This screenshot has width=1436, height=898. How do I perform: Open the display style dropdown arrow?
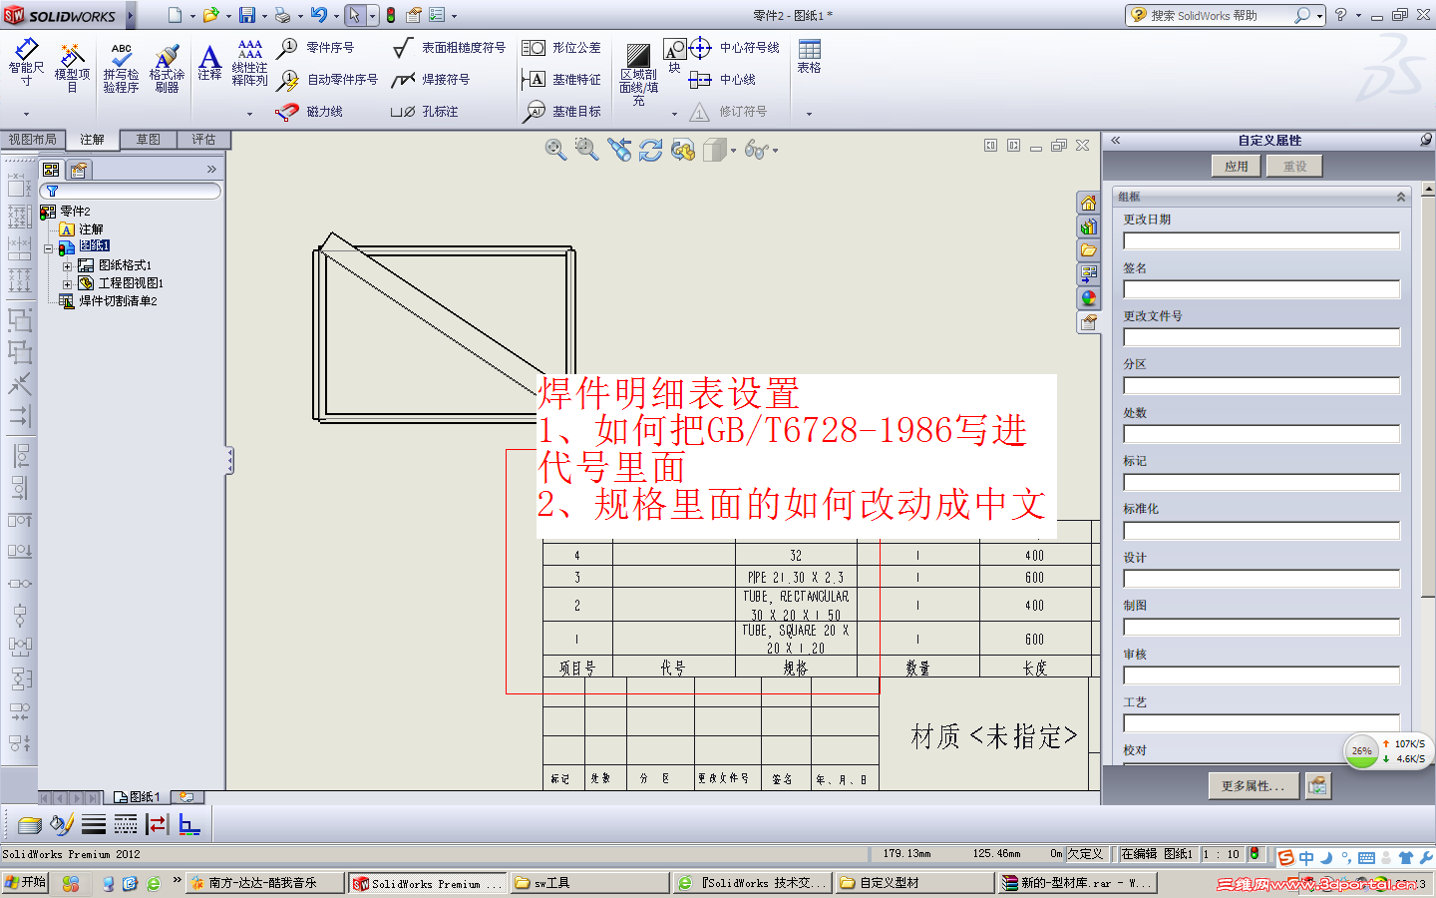[733, 151]
